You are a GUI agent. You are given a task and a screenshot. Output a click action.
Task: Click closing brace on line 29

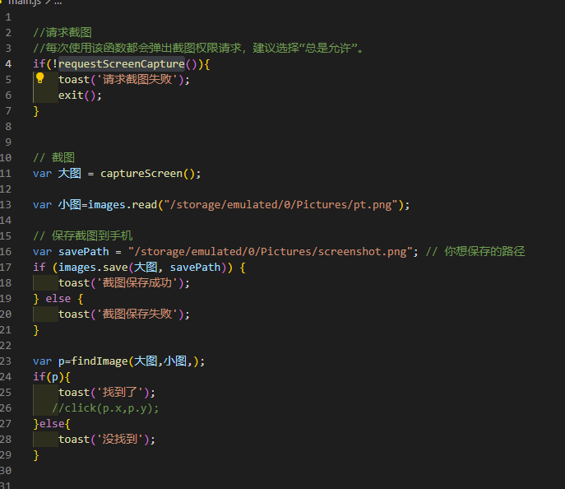point(36,455)
